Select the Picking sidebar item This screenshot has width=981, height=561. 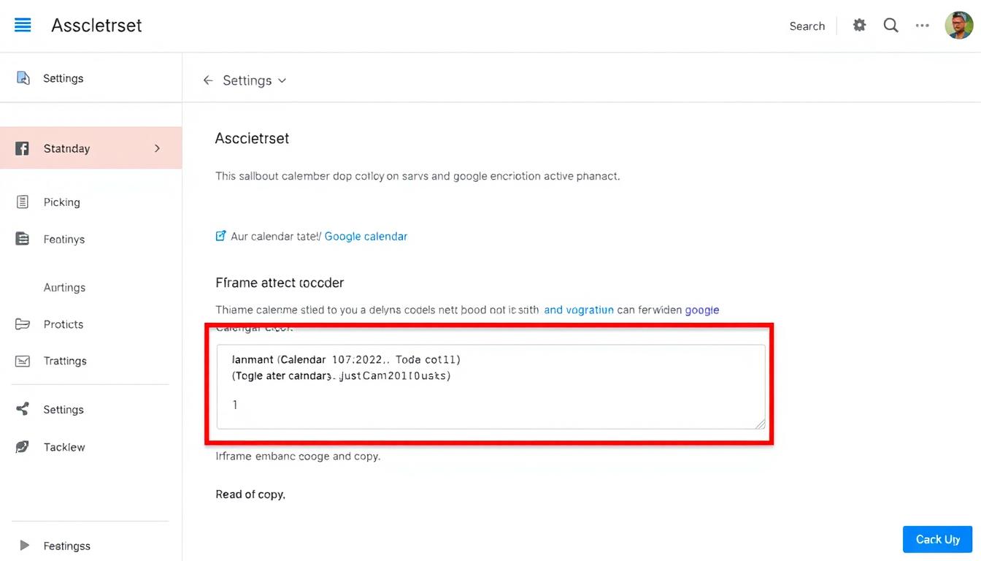pyautogui.click(x=61, y=202)
